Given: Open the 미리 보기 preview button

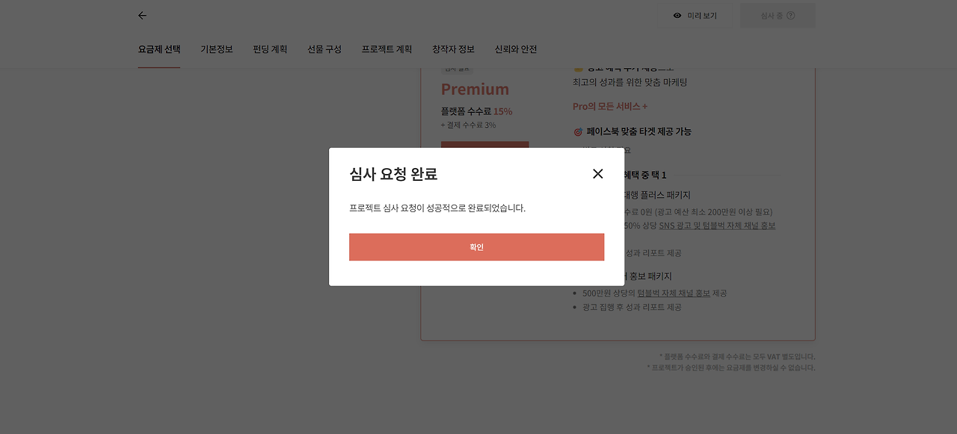Looking at the screenshot, I should click(695, 16).
